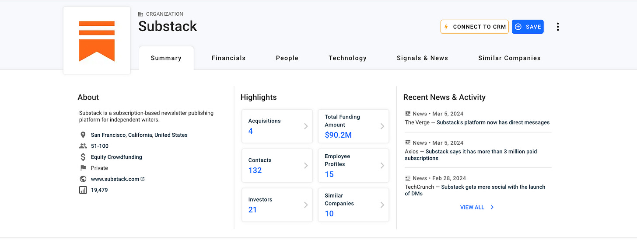This screenshot has height=243, width=637.
Task: Click the organization building icon above Substack
Action: coord(140,14)
